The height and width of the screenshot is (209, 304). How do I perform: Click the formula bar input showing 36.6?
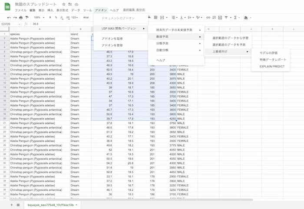(167, 24)
